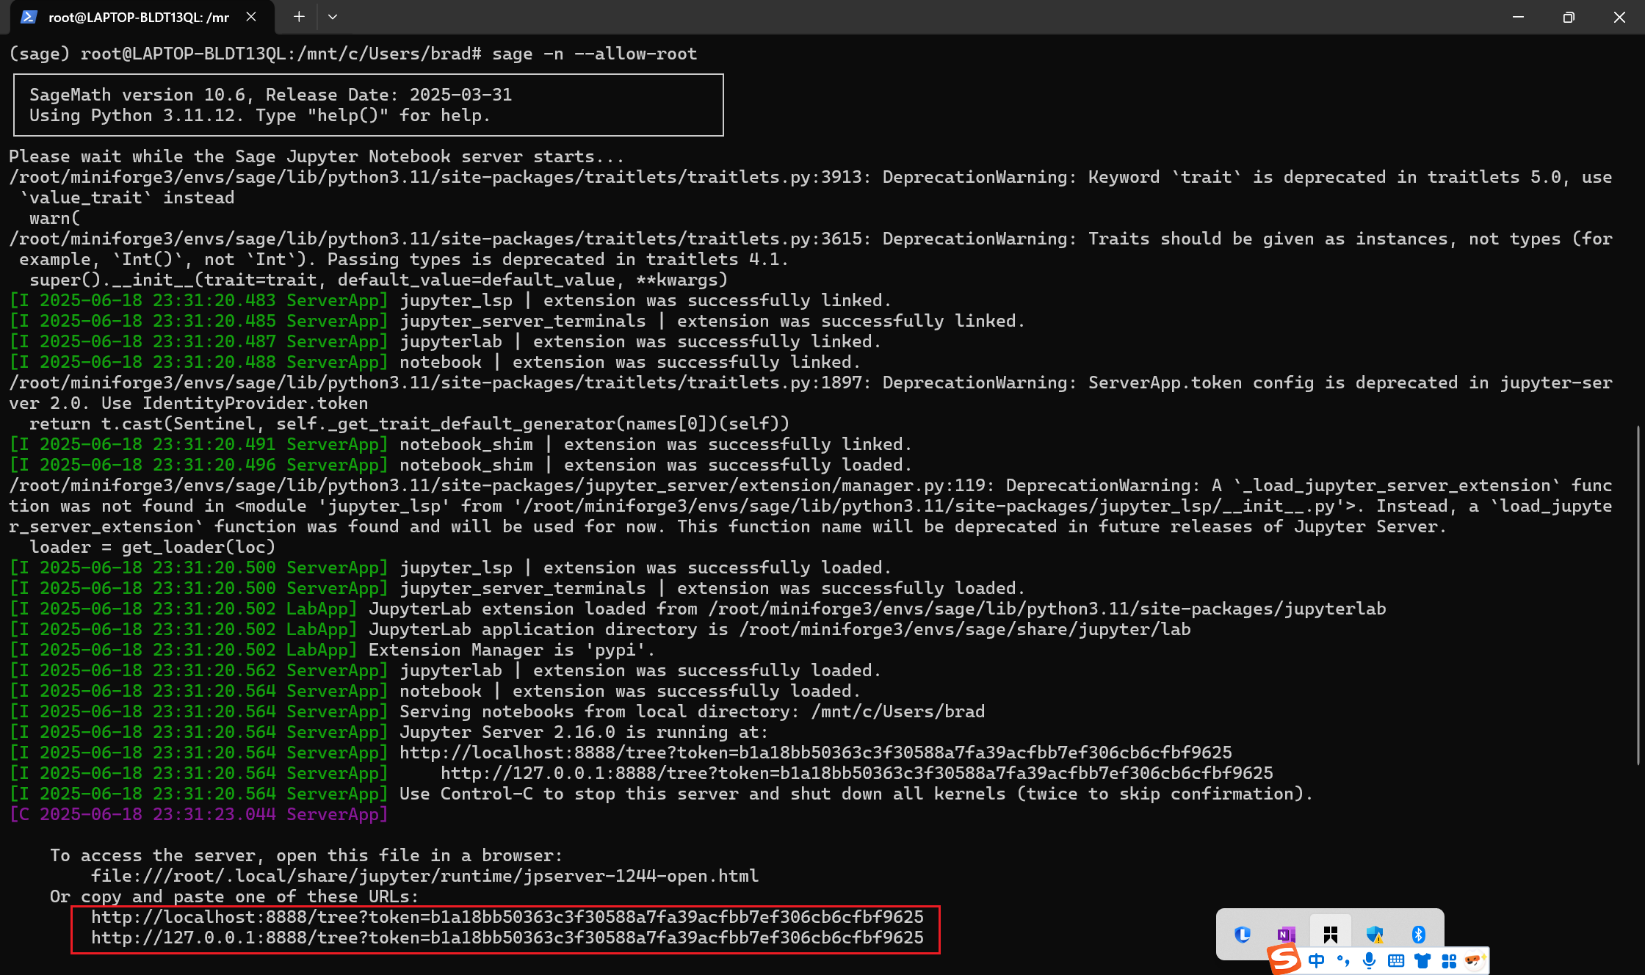Open OneNote from the system tray
This screenshot has width=1645, height=975.
1286,934
